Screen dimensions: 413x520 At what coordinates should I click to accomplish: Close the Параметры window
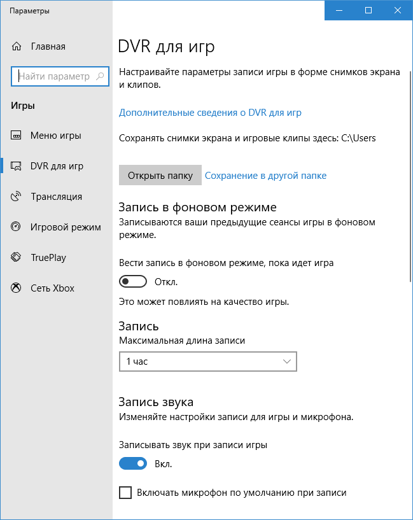[398, 10]
